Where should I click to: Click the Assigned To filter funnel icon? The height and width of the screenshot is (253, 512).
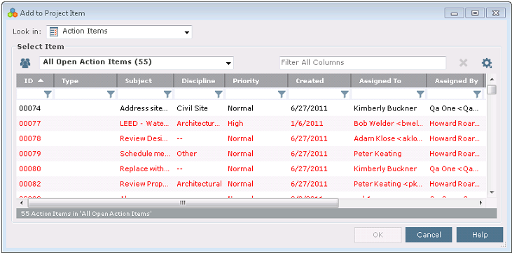pyautogui.click(x=420, y=94)
